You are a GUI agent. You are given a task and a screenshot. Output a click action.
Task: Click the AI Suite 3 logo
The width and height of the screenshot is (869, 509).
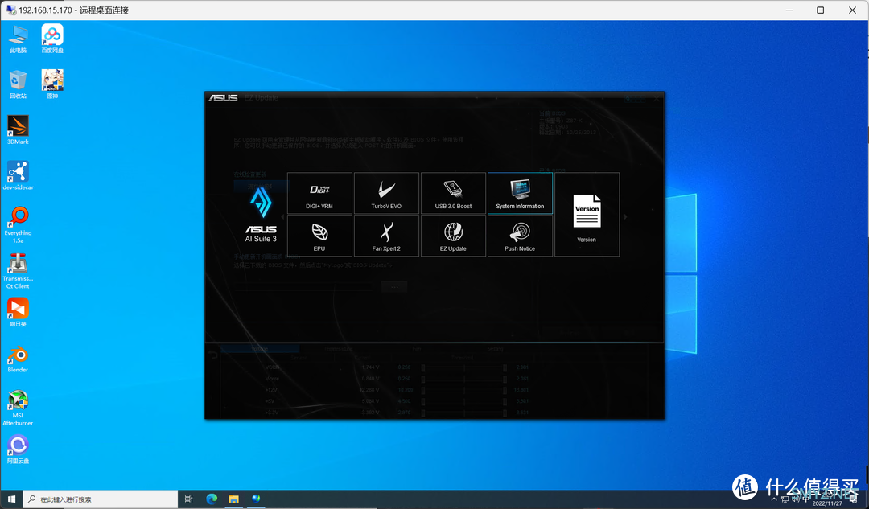point(261,215)
